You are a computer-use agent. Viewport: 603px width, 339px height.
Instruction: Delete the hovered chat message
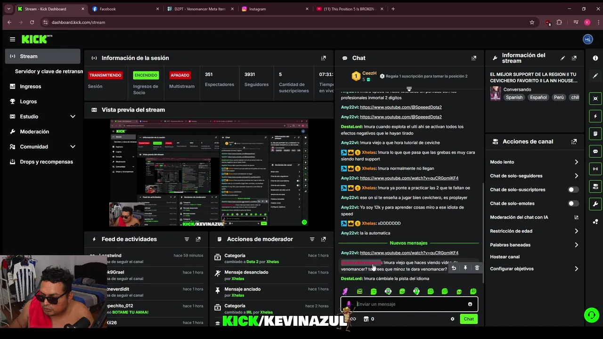[477, 268]
